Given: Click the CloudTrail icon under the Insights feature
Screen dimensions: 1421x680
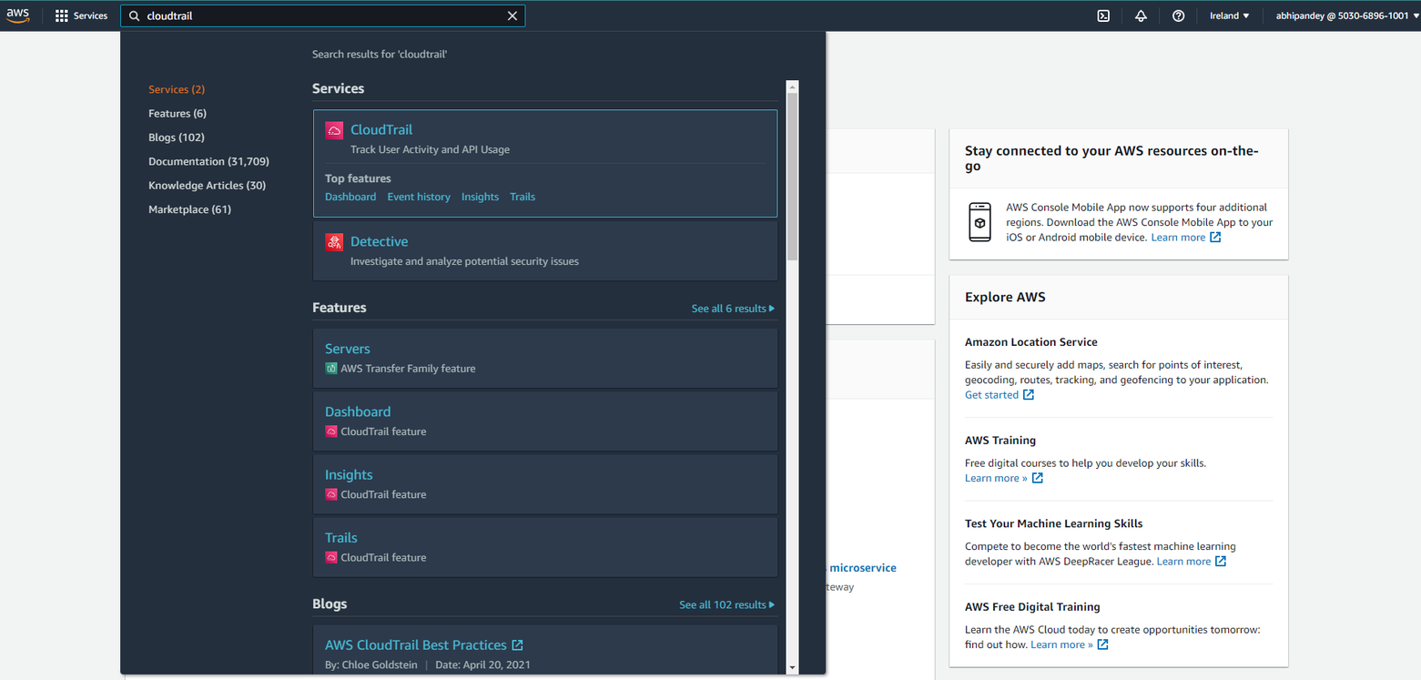Looking at the screenshot, I should 330,494.
